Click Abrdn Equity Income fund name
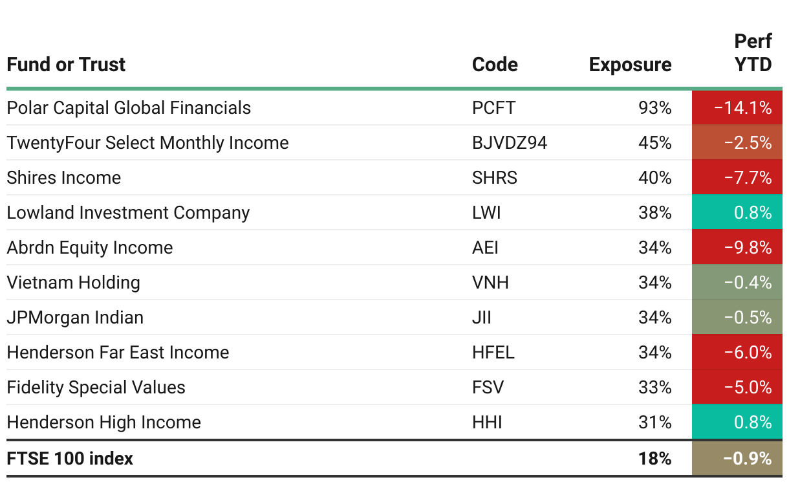The height and width of the screenshot is (484, 789). [89, 247]
